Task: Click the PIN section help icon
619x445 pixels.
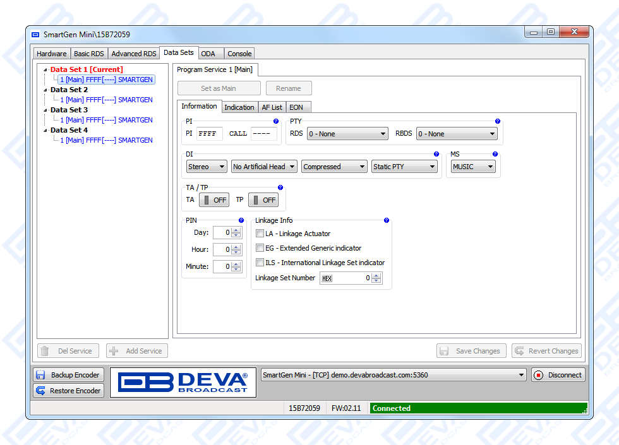Action: (241, 221)
